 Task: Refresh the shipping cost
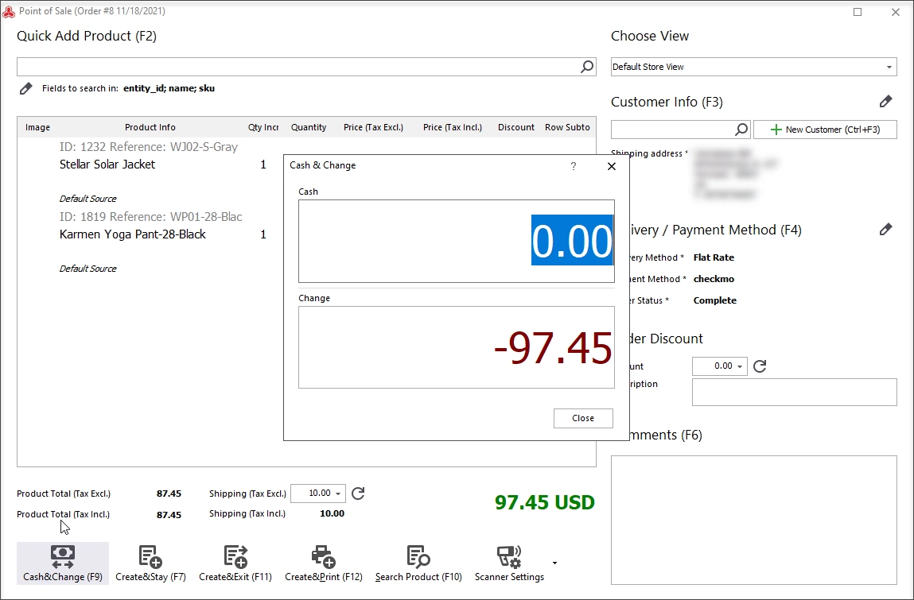(x=358, y=494)
